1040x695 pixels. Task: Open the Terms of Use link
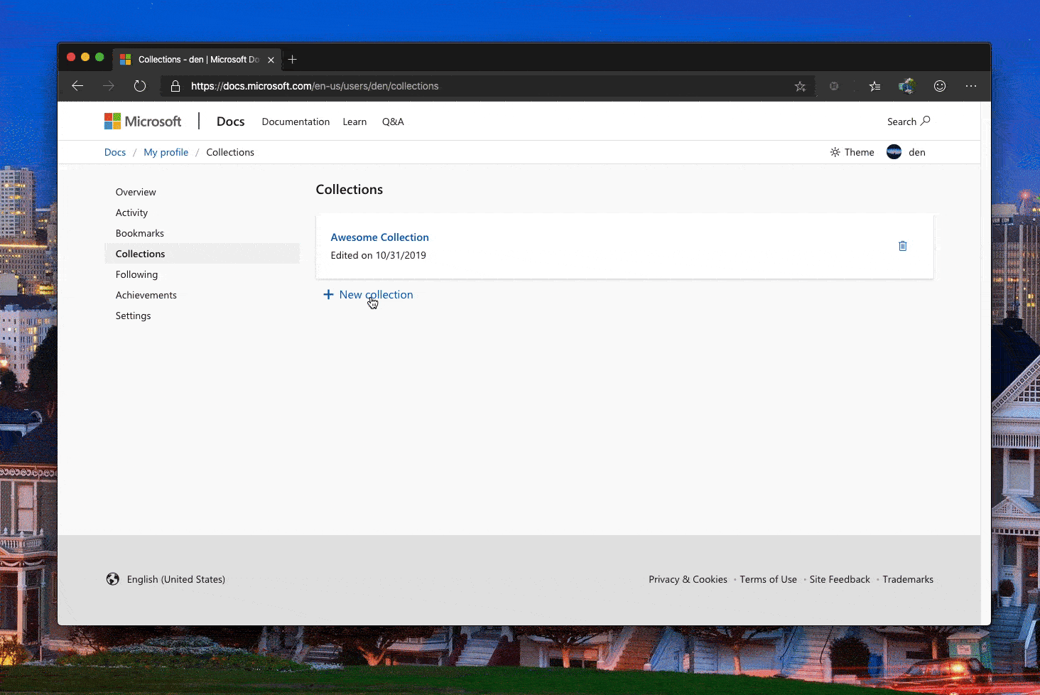(768, 579)
